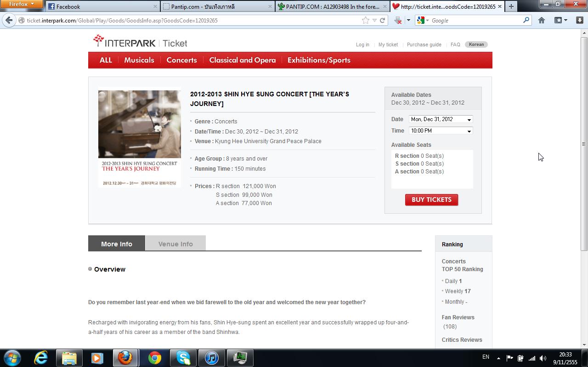Open Skype from the taskbar

[x=183, y=358]
